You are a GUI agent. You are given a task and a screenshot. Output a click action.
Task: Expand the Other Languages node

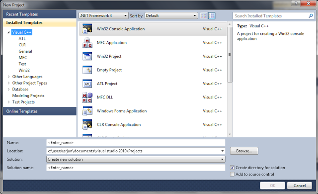9,77
